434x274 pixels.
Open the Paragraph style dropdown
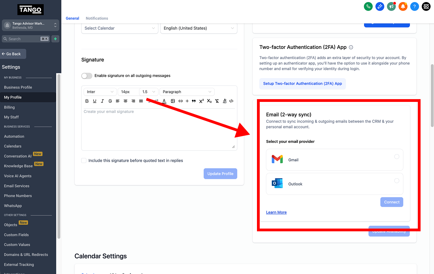pyautogui.click(x=187, y=92)
